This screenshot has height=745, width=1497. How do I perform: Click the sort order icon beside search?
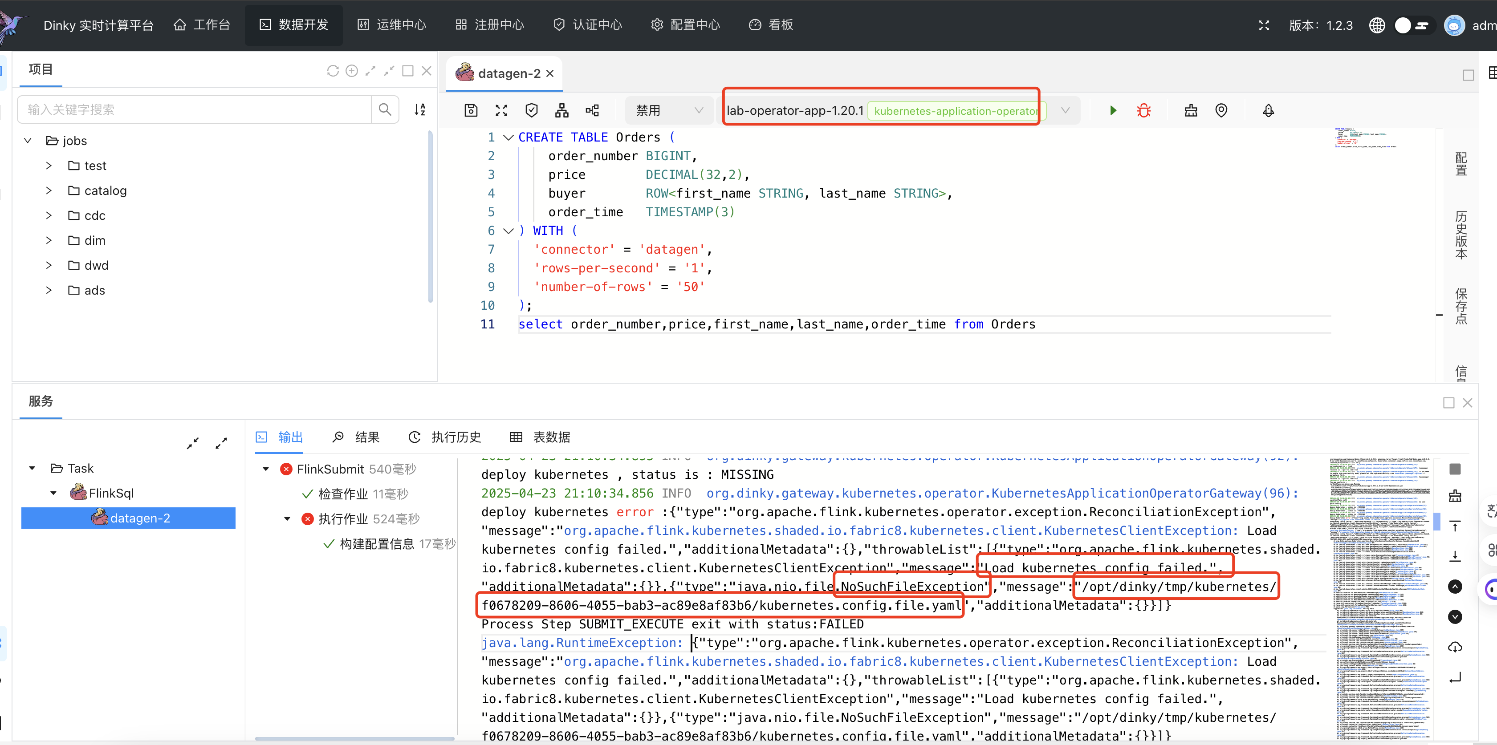click(x=419, y=109)
